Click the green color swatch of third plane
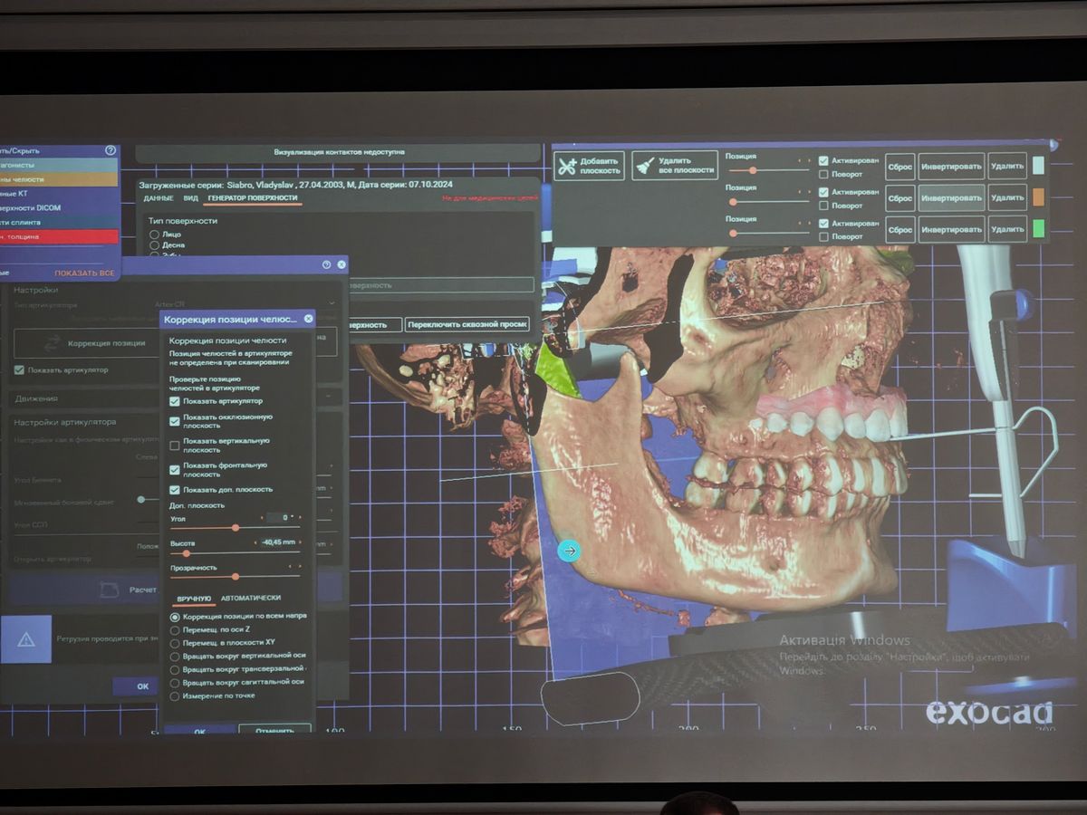This screenshot has height=815, width=1087. click(x=1038, y=227)
